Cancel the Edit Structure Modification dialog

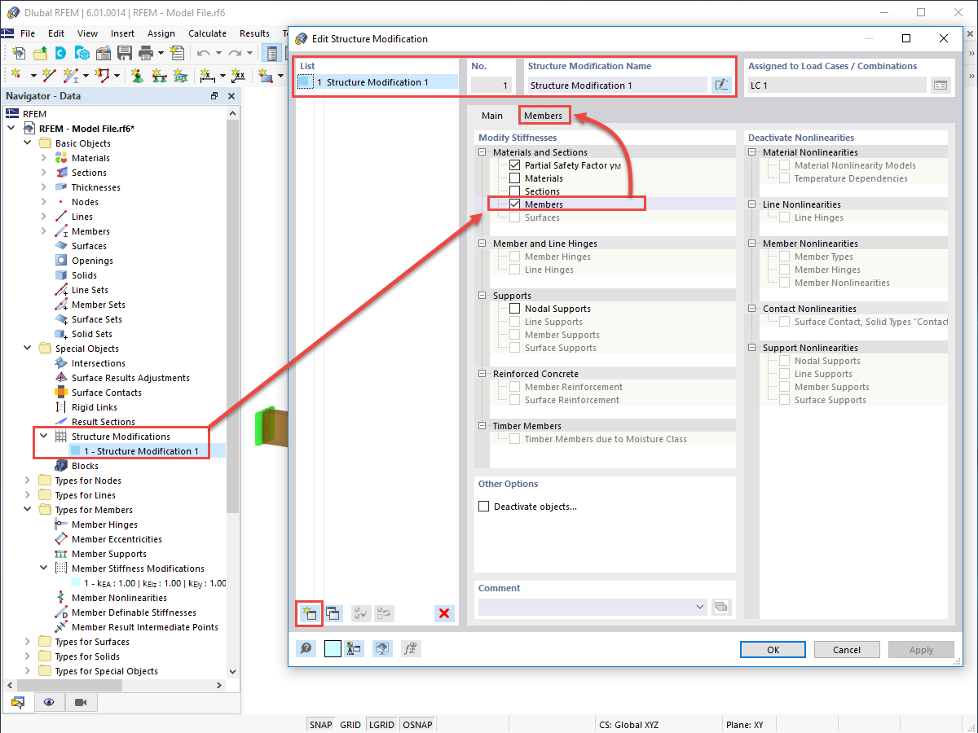click(847, 649)
